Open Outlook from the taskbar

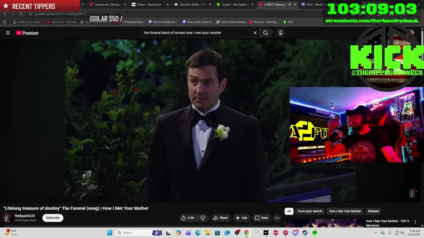coord(227,233)
